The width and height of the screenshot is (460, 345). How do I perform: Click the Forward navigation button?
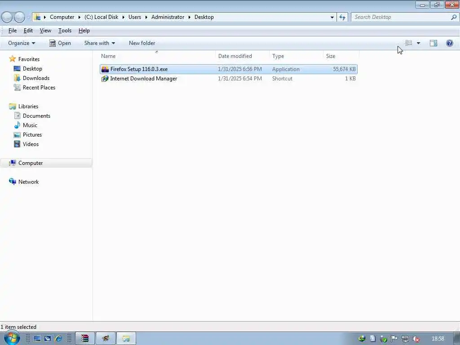pos(19,18)
